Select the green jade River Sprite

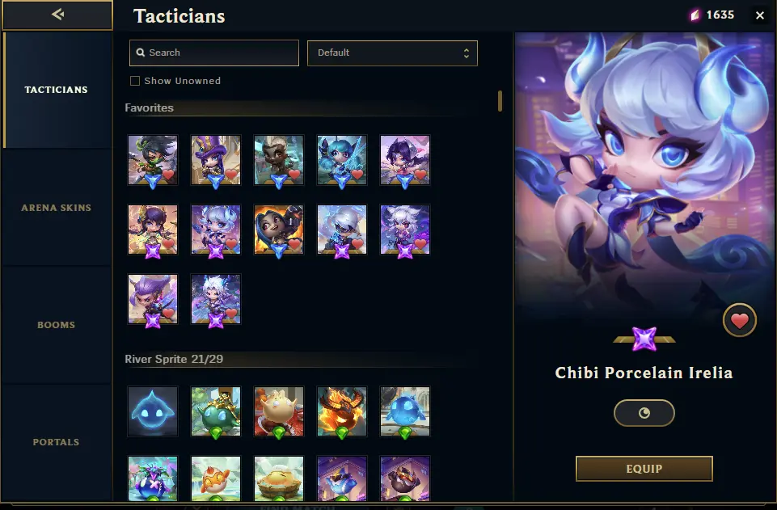(216, 411)
